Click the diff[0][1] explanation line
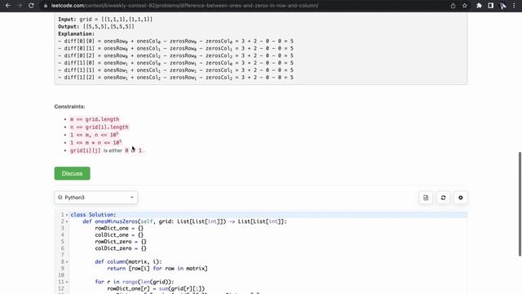Screen dimensions: 522x294 pyautogui.click(x=176, y=48)
